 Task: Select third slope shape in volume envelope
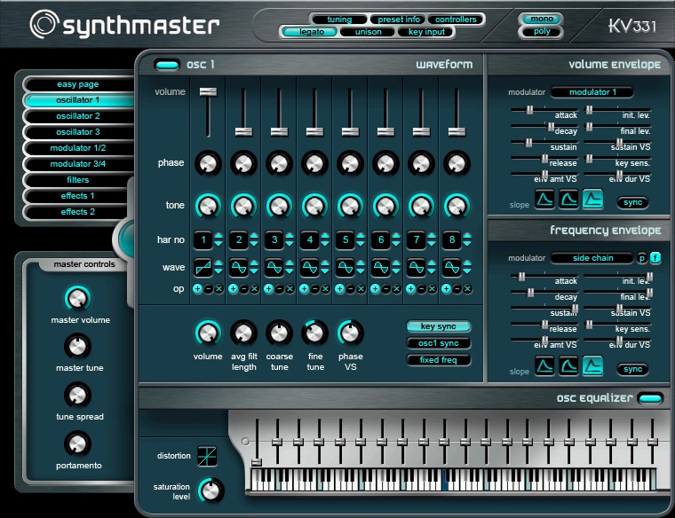pos(592,200)
